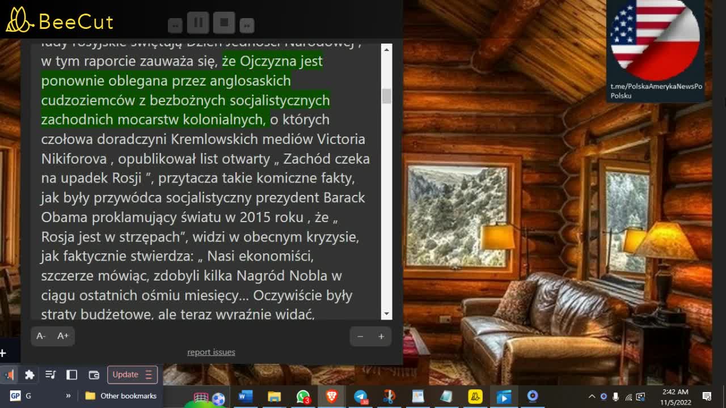Viewport: 726px width, 408px height.
Task: Open the scissors capture app in taskbar
Action: [x=389, y=397]
